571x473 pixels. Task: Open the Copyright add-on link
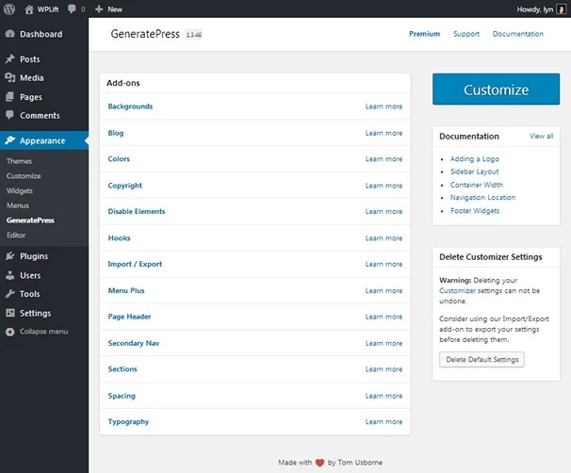[125, 186]
